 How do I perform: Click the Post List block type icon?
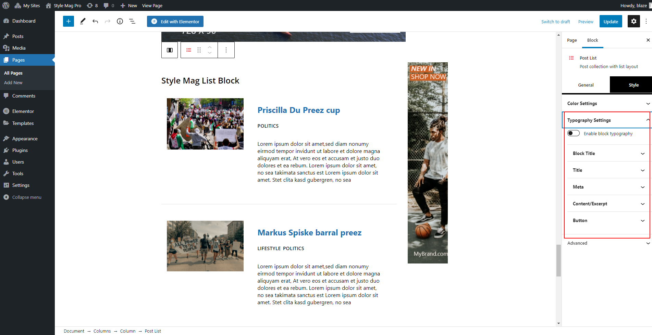(189, 50)
